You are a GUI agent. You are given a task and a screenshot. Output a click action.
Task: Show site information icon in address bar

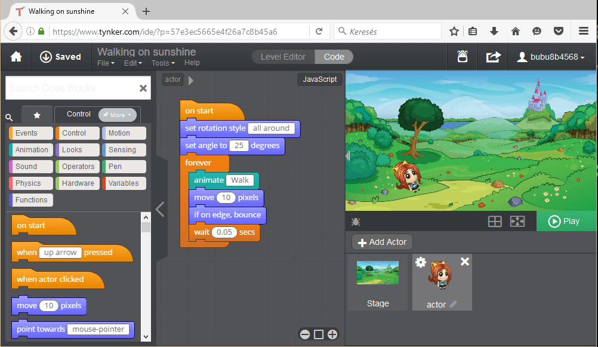pyautogui.click(x=30, y=31)
